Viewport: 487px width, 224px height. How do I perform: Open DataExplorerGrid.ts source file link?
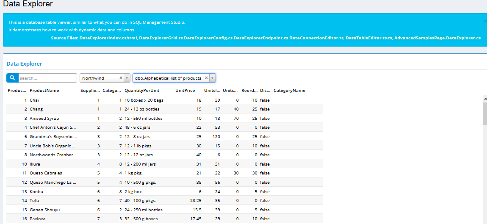pos(160,38)
